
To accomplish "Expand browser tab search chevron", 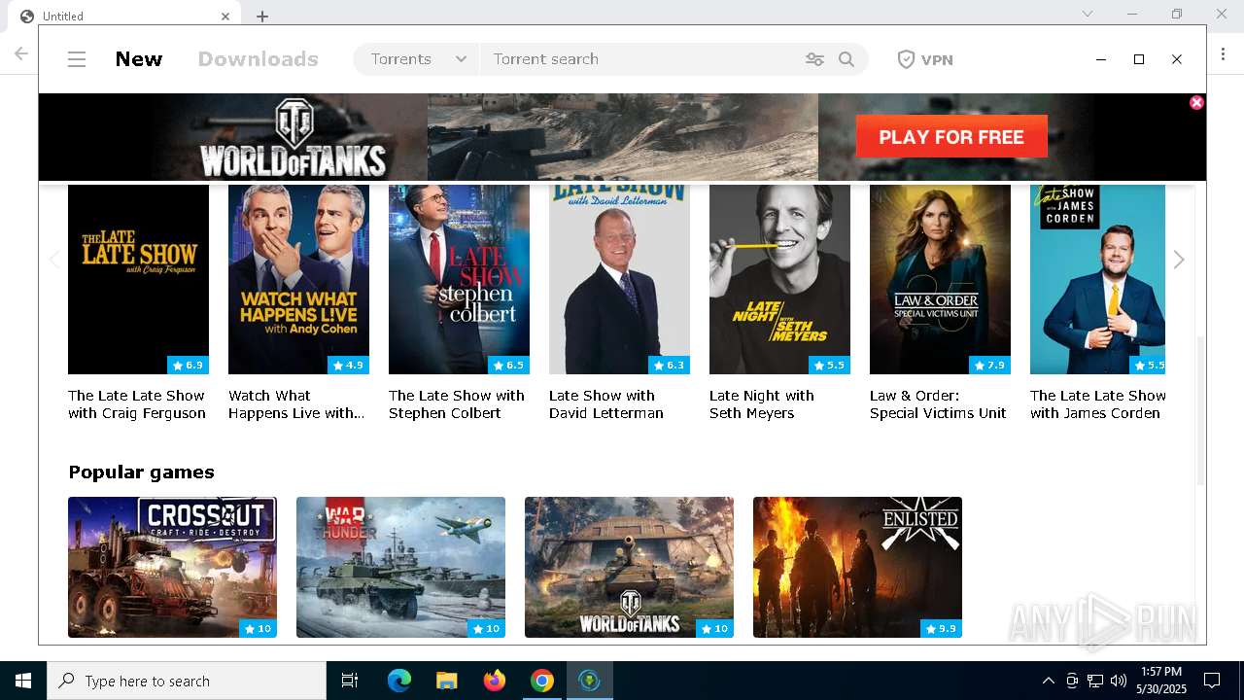I will (x=1088, y=14).
